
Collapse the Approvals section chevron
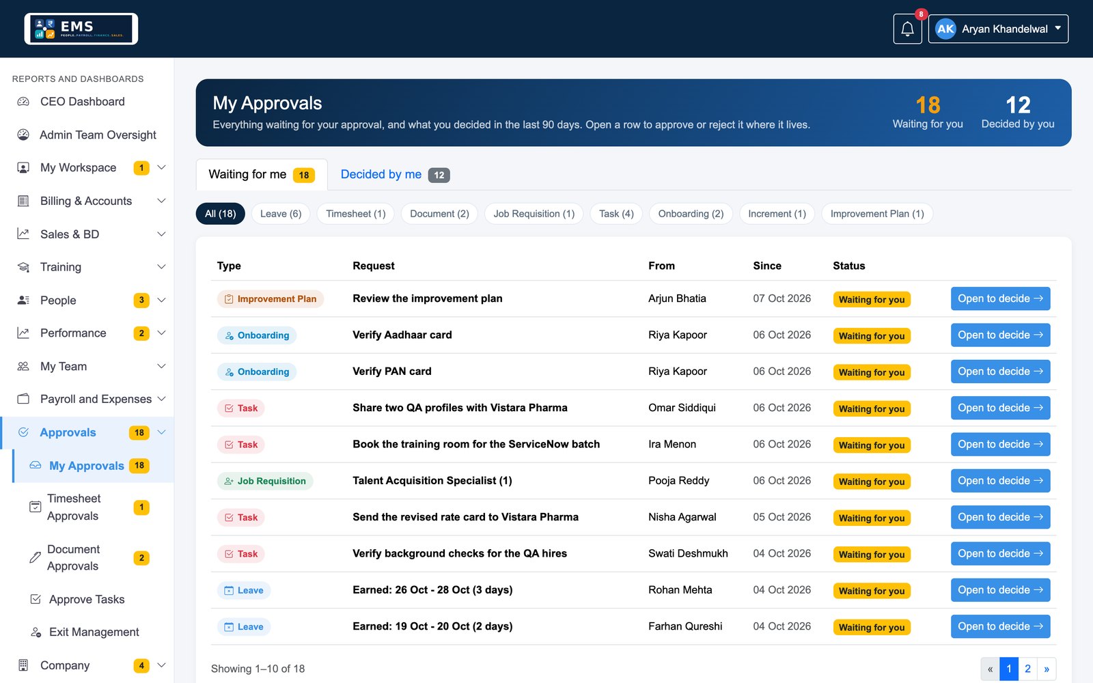click(x=162, y=432)
